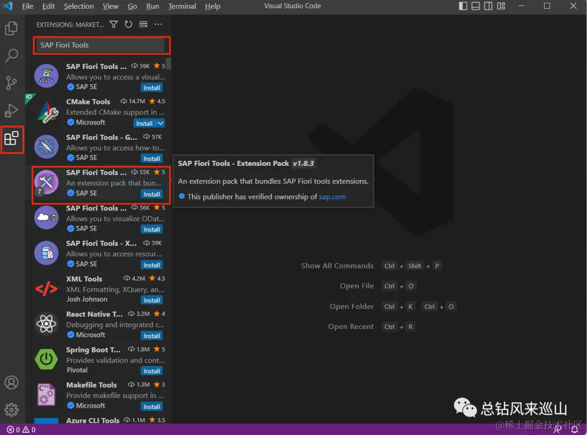Click the SAP Fiori Tools Guided icon
The image size is (587, 435).
pyautogui.click(x=46, y=146)
